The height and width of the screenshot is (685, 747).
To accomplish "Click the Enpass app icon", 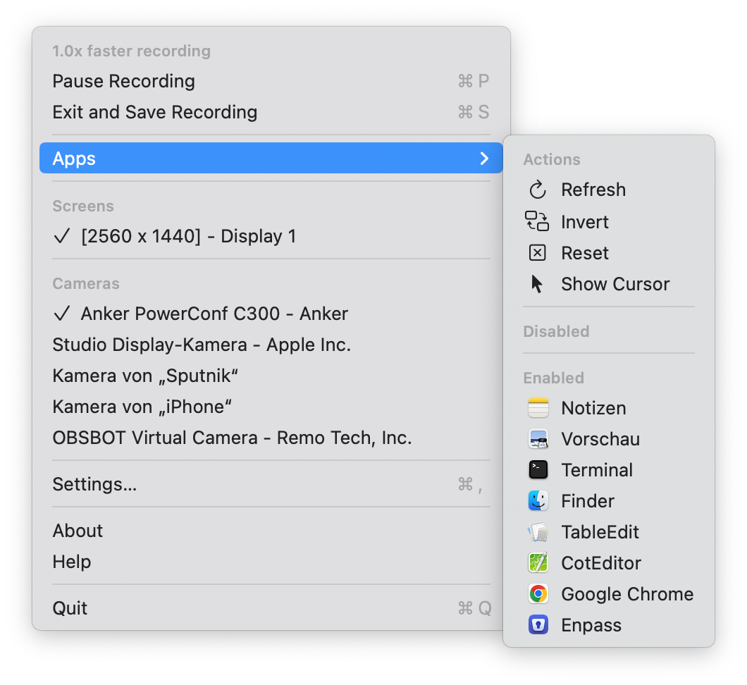I will tap(538, 625).
